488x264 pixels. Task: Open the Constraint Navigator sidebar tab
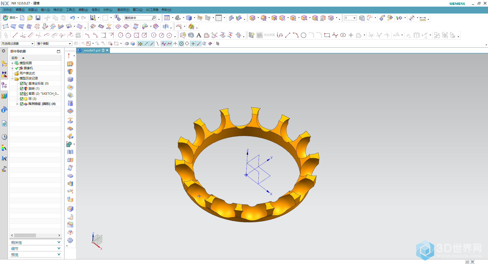tap(4, 74)
